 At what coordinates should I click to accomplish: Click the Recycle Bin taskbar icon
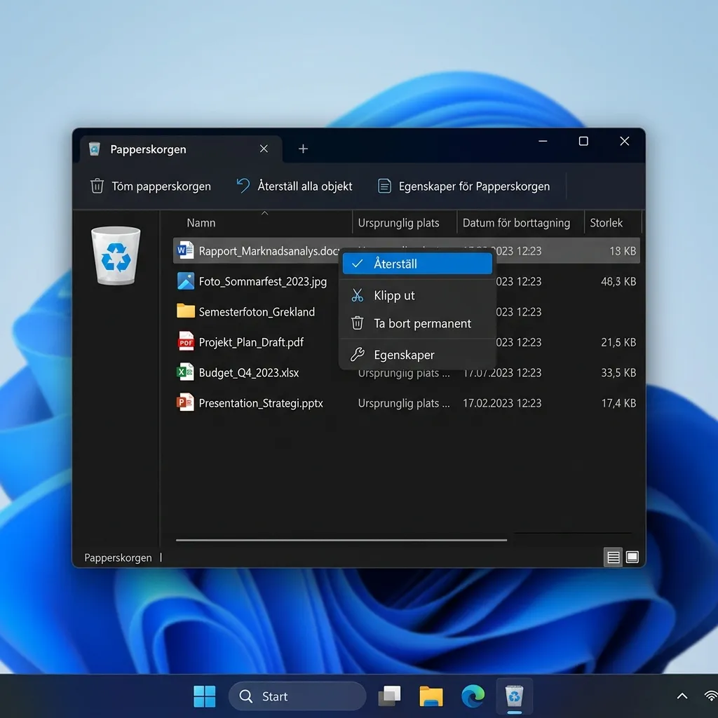point(514,696)
